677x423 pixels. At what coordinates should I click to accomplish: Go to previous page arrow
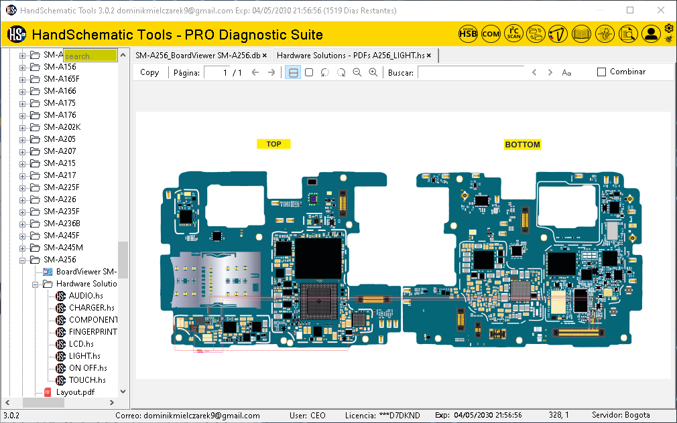pos(255,72)
